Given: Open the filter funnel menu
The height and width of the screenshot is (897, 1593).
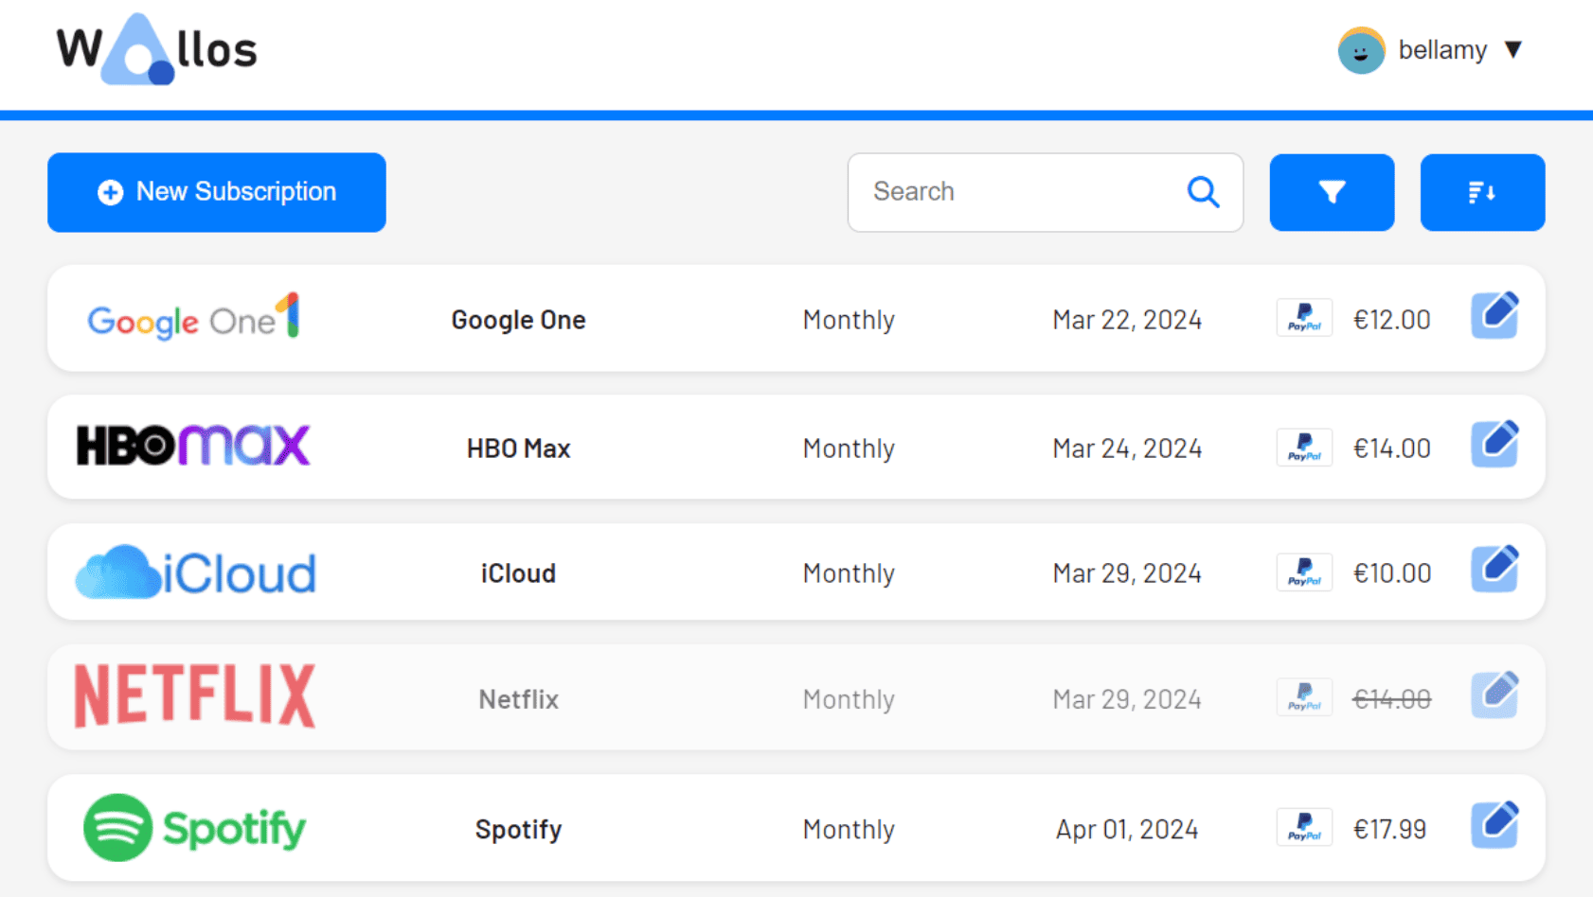Looking at the screenshot, I should pyautogui.click(x=1332, y=192).
